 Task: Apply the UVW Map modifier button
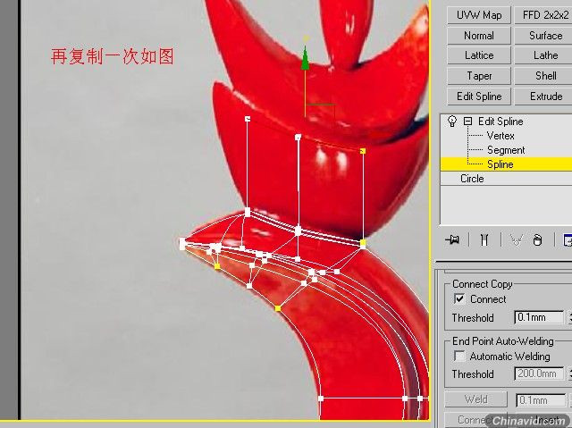479,15
